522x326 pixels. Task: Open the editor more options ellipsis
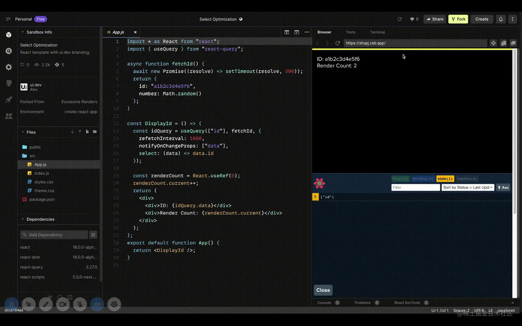[x=307, y=32]
